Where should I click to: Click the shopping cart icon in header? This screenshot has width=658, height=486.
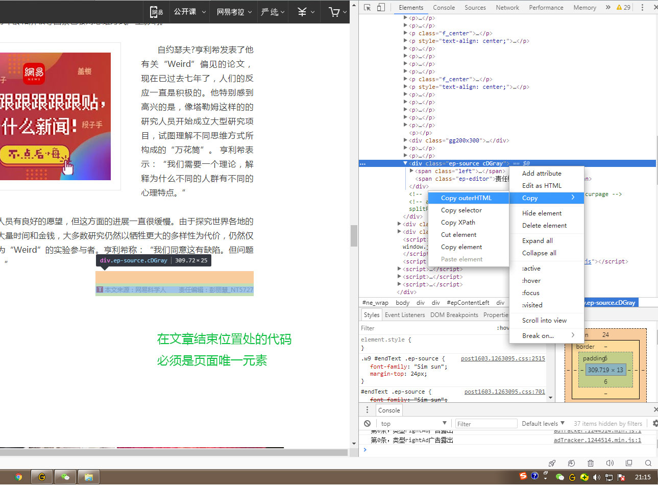pos(334,12)
